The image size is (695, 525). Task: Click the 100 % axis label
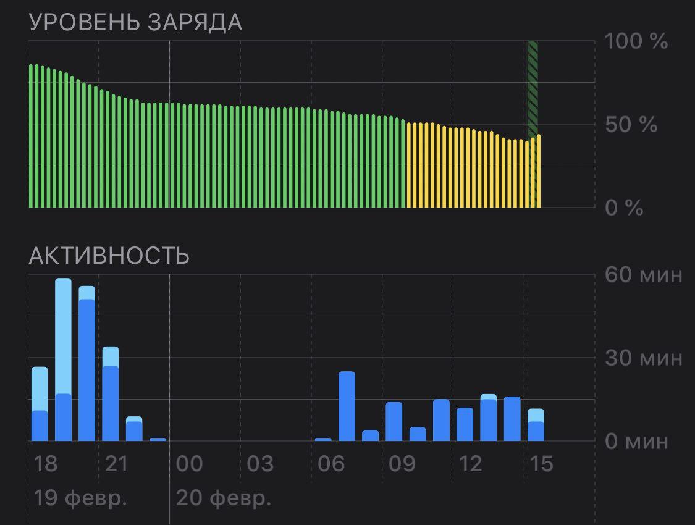636,41
